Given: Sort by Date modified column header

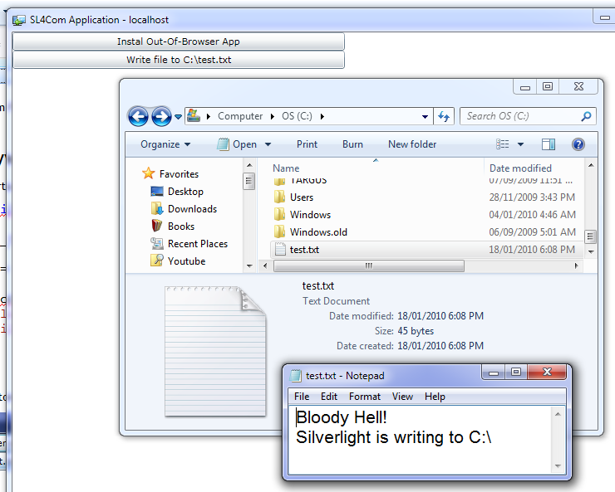Looking at the screenshot, I should (x=520, y=168).
